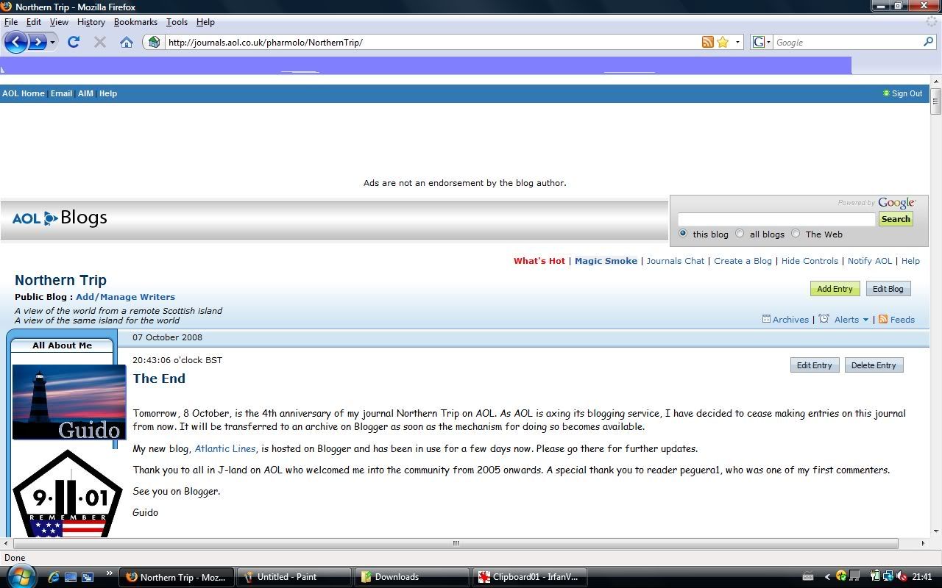The width and height of the screenshot is (942, 588).
Task: Expand Quick Launch overflow chevron
Action: point(110,574)
